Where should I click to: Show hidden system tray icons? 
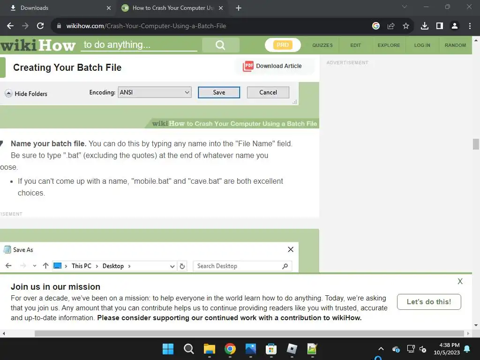[381, 349]
